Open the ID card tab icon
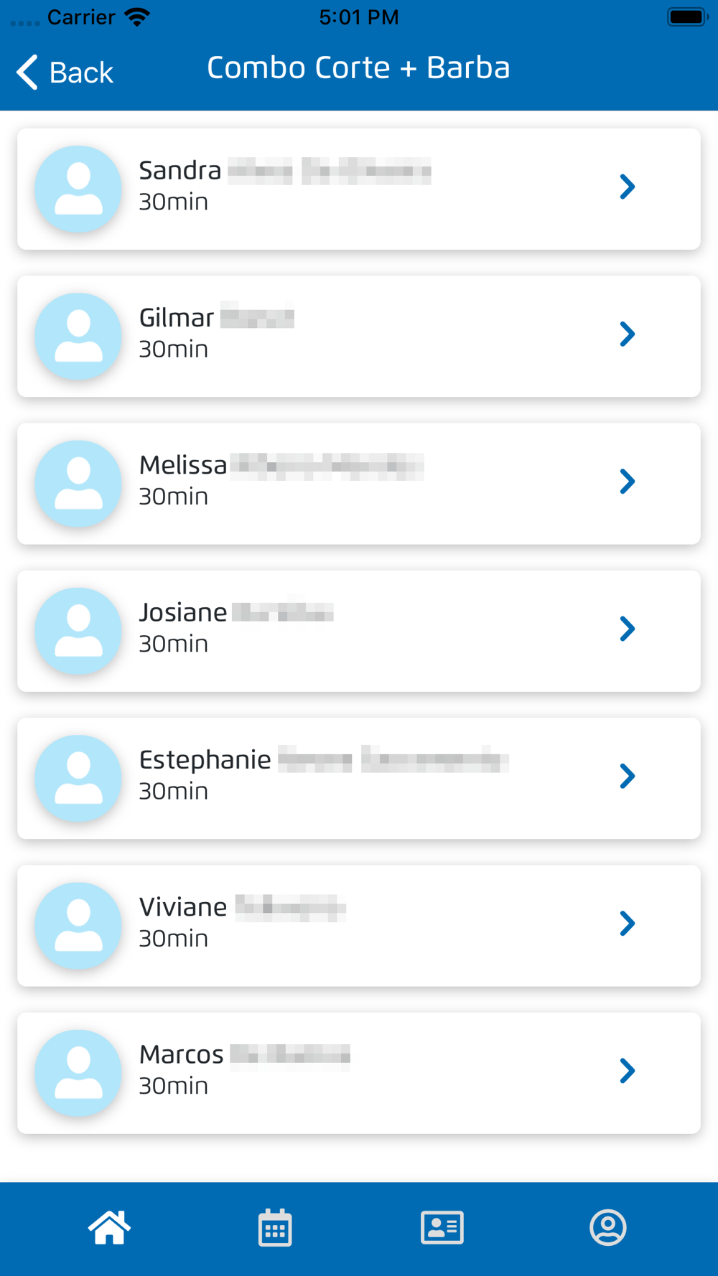Screen dimensions: 718x1276 (442, 1227)
